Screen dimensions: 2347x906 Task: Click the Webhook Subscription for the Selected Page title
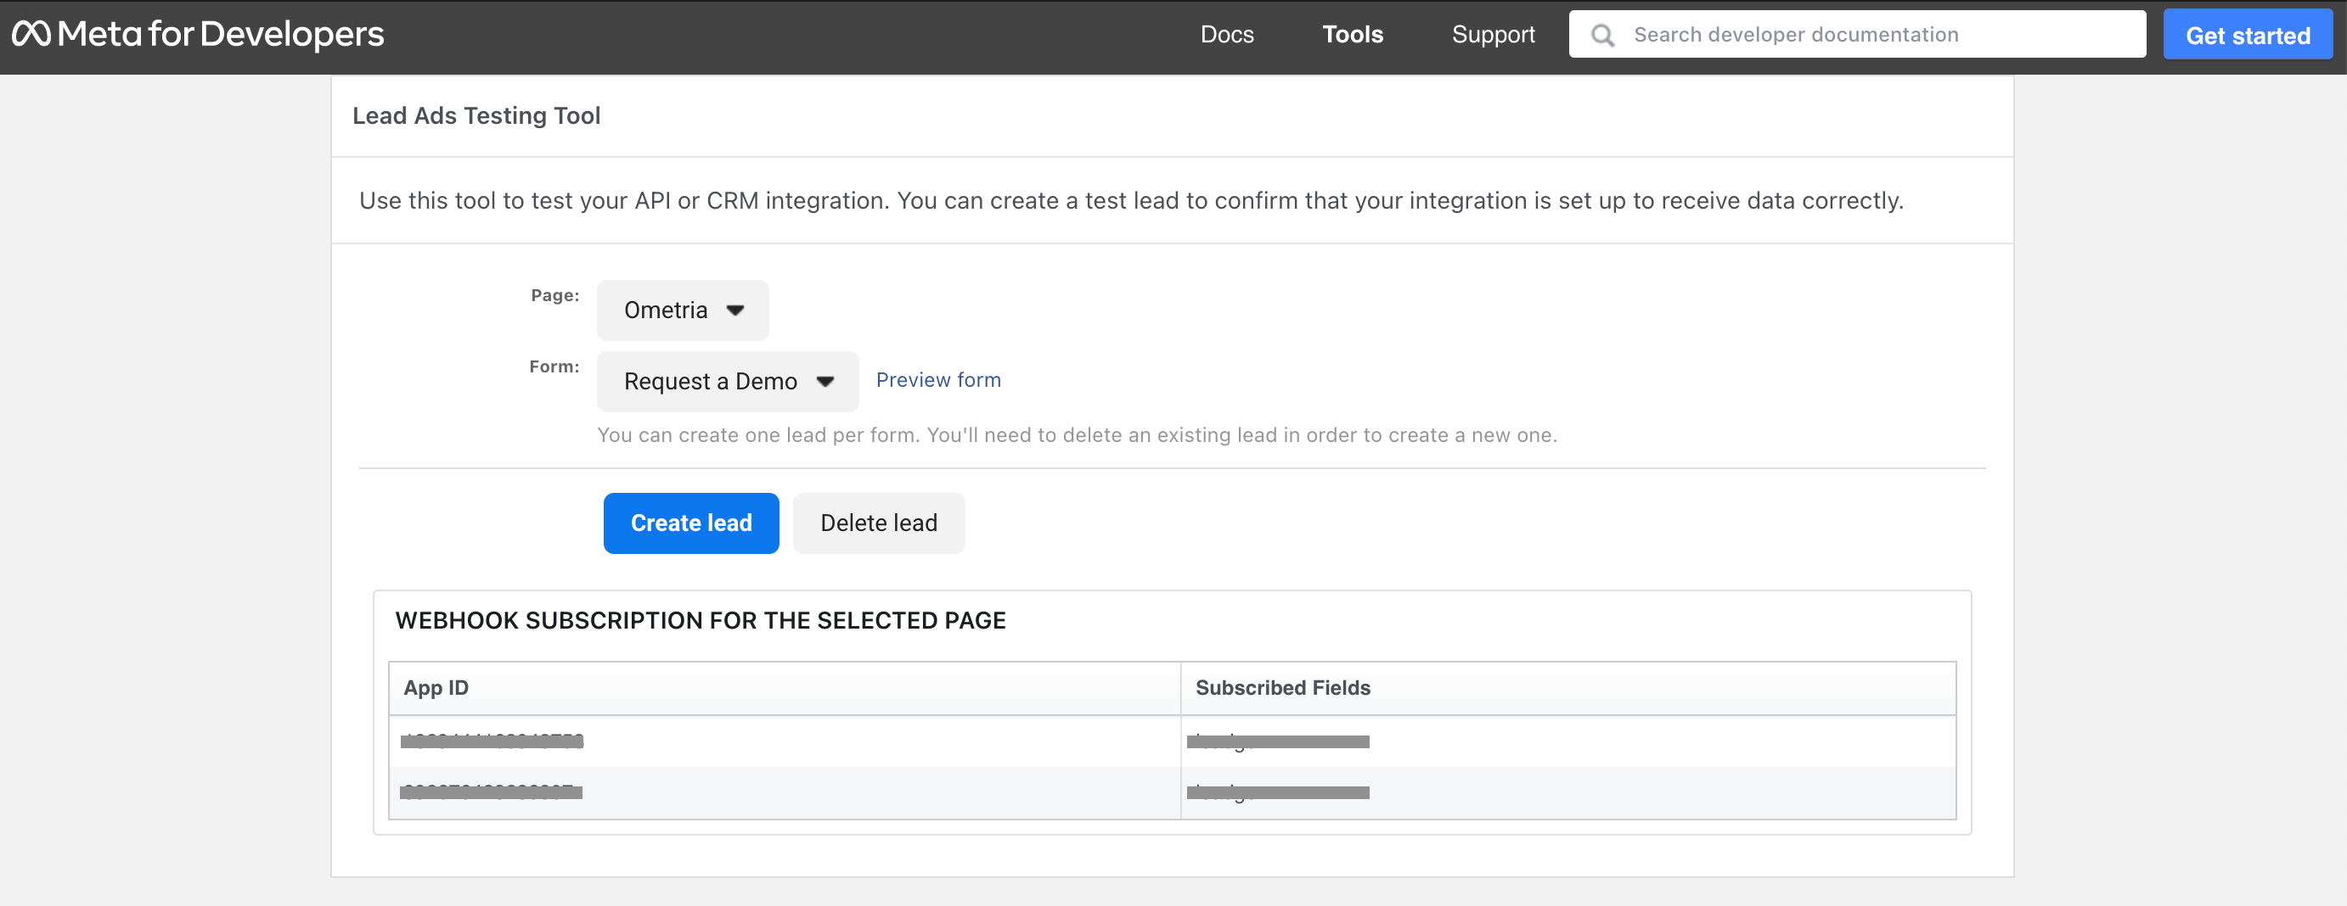(x=700, y=621)
